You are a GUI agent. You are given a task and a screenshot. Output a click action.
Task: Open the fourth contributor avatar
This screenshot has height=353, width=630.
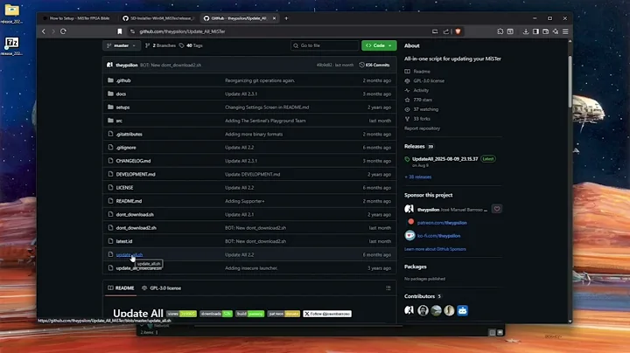click(x=449, y=310)
